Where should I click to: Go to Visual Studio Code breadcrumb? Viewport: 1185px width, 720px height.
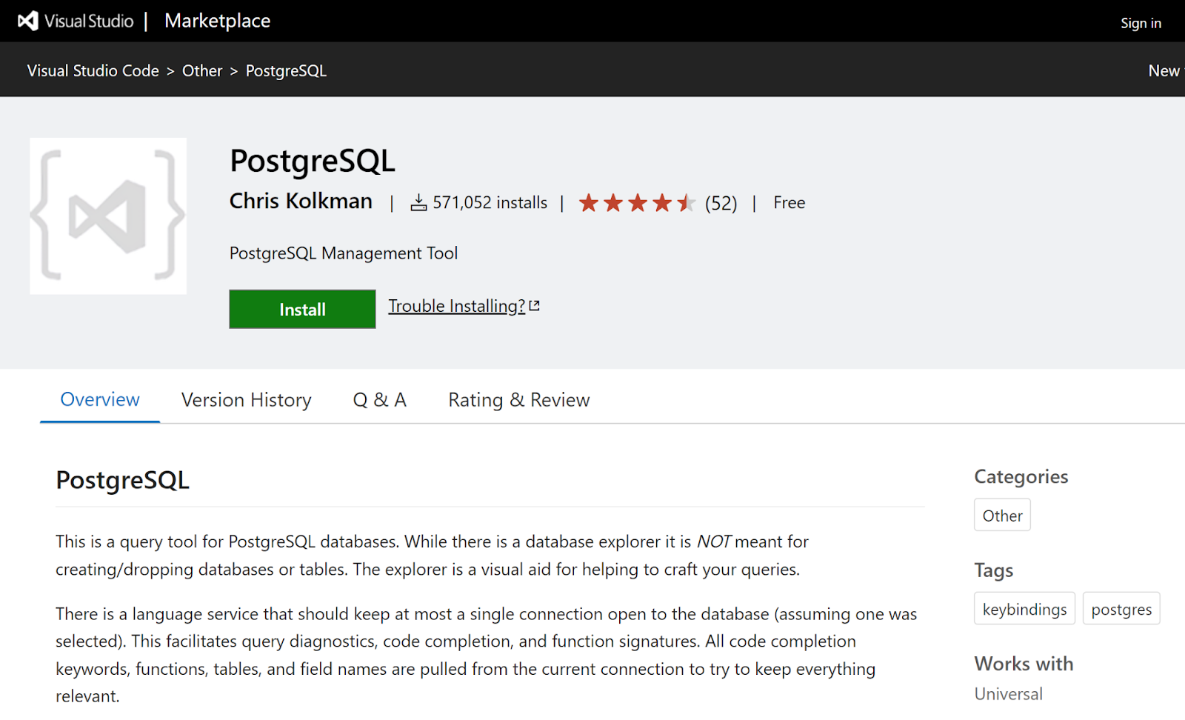93,70
